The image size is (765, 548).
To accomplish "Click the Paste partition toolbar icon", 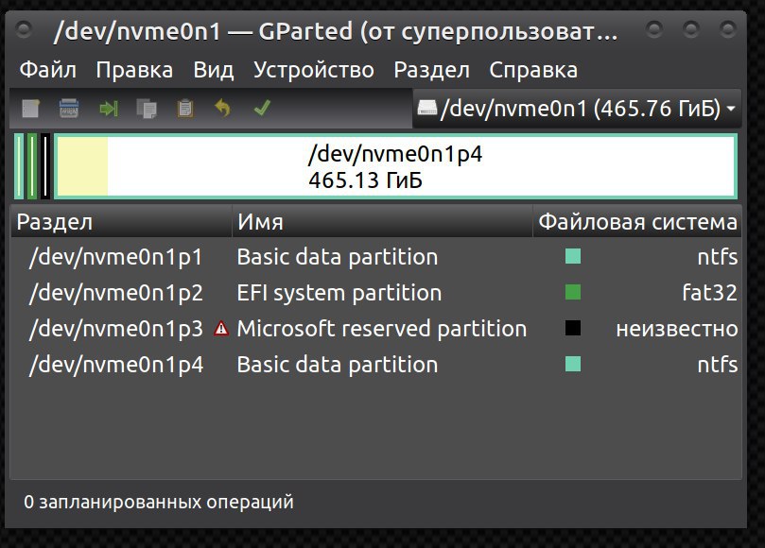I will point(185,109).
